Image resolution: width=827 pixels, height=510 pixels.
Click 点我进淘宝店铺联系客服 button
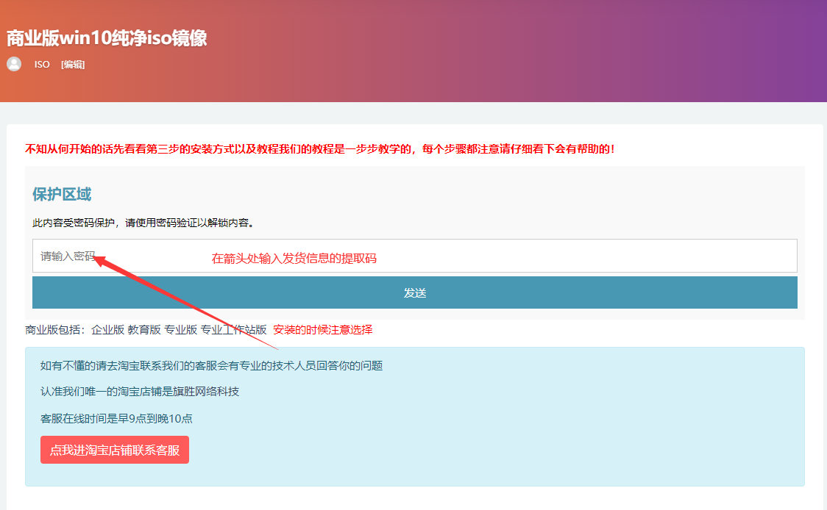coord(115,450)
